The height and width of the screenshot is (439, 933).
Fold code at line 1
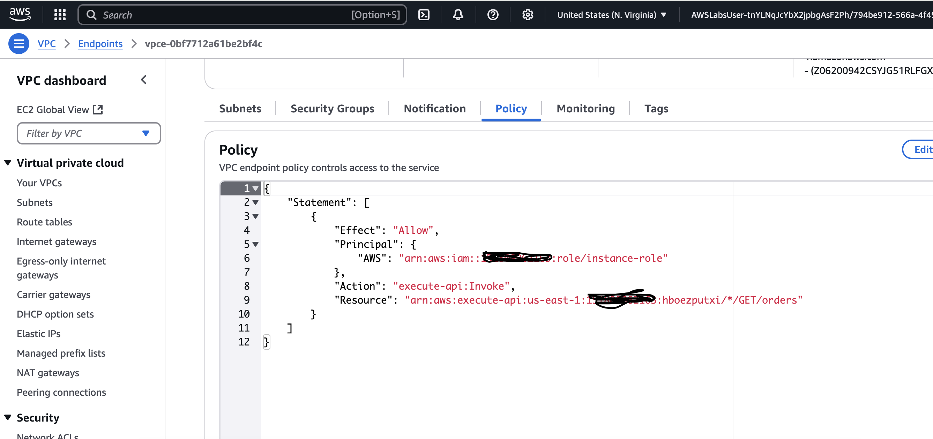point(255,188)
